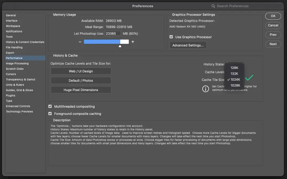Open Type preferences
The image size is (287, 179).
pyautogui.click(x=25, y=101)
